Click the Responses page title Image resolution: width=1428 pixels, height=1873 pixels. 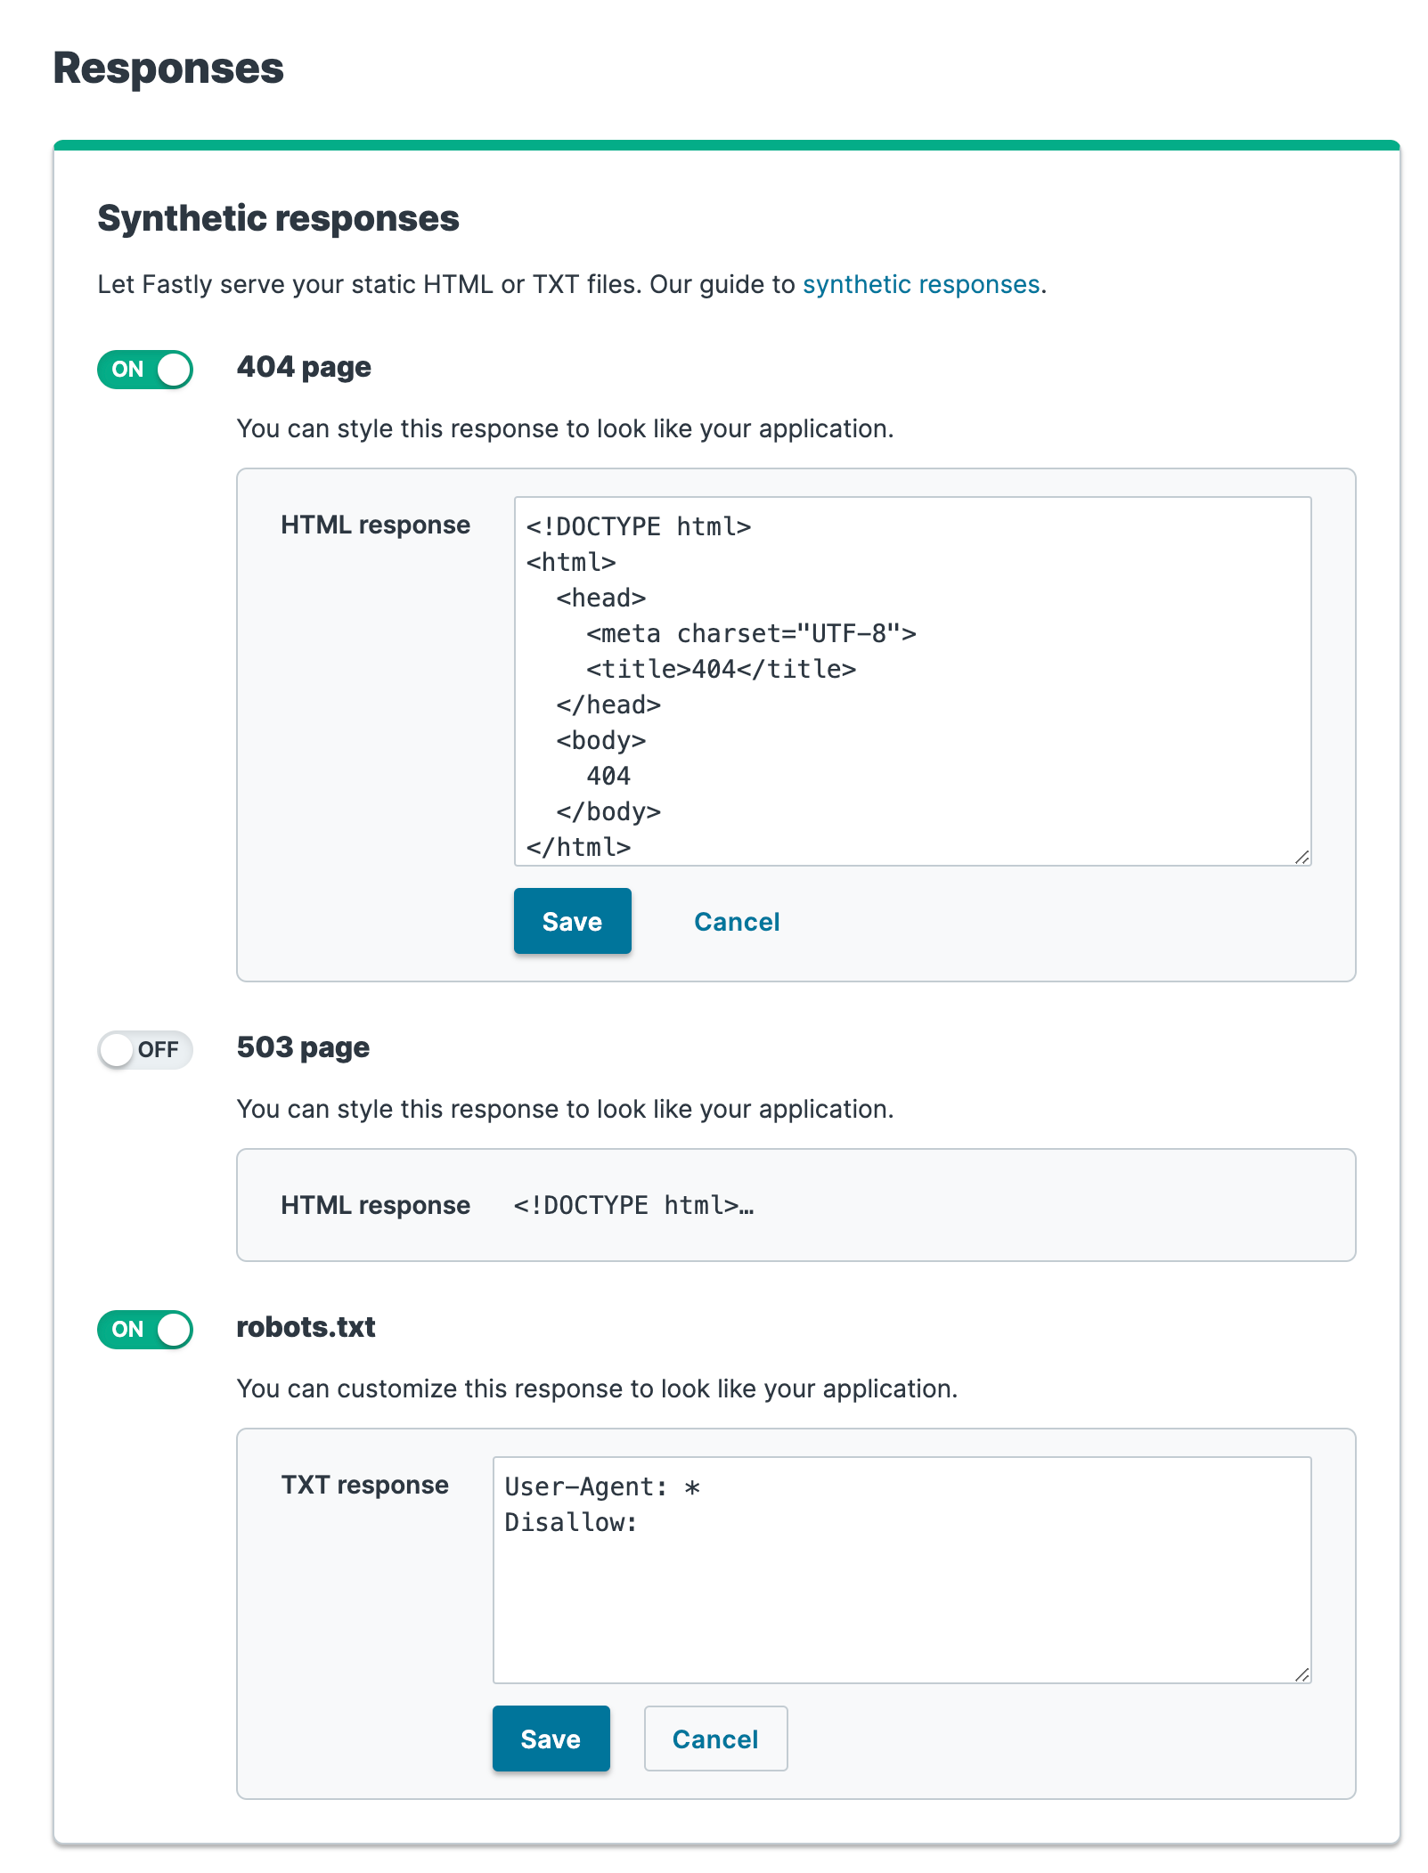[x=167, y=68]
